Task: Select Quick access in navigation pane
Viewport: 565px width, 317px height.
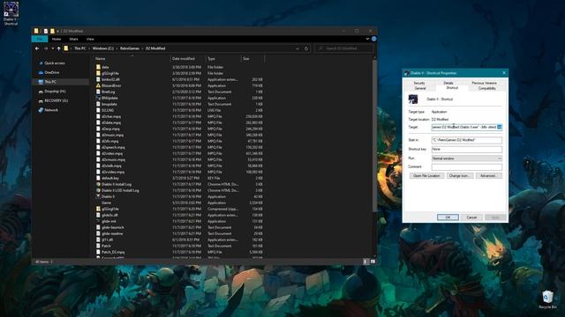Action: pos(55,63)
